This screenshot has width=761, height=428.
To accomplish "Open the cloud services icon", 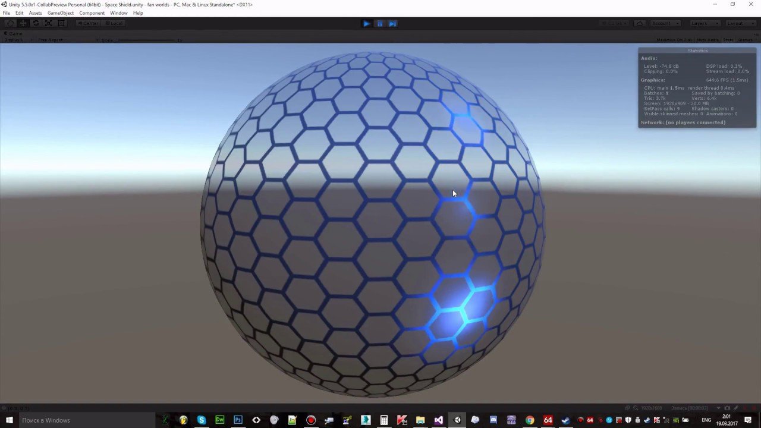I will [x=639, y=23].
